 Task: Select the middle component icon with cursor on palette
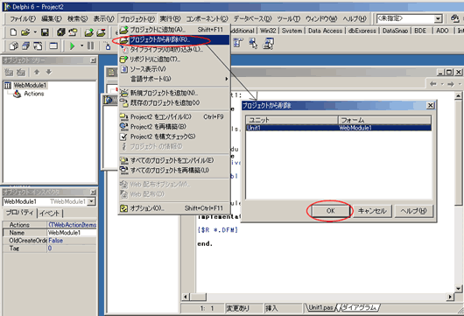tap(253, 43)
